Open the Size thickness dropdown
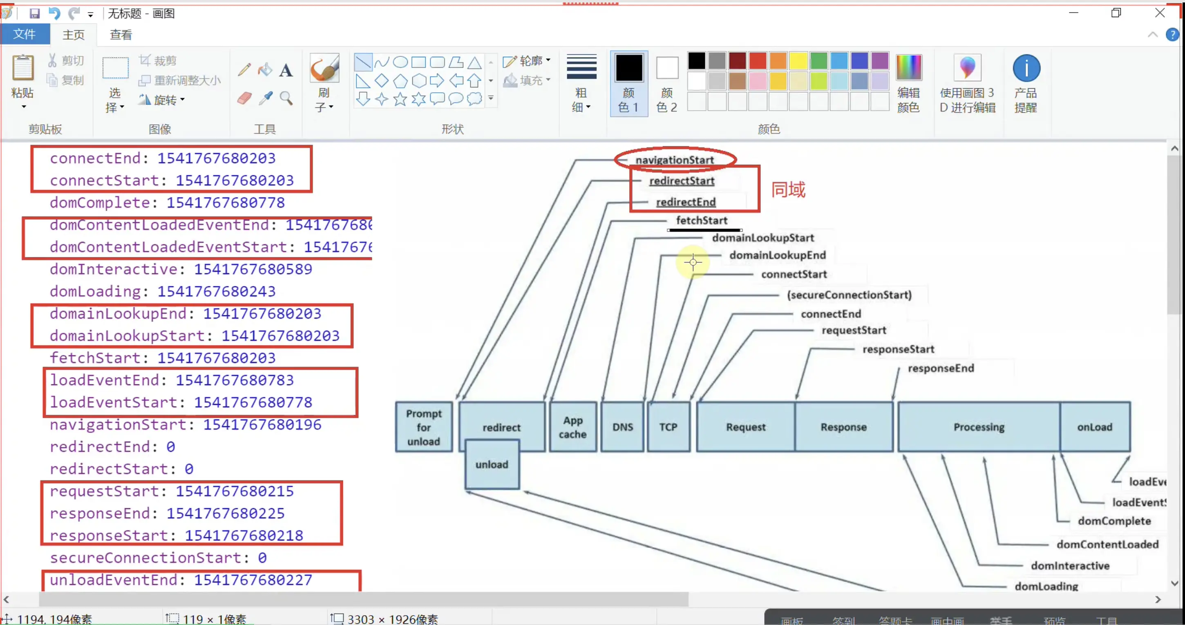 point(581,83)
